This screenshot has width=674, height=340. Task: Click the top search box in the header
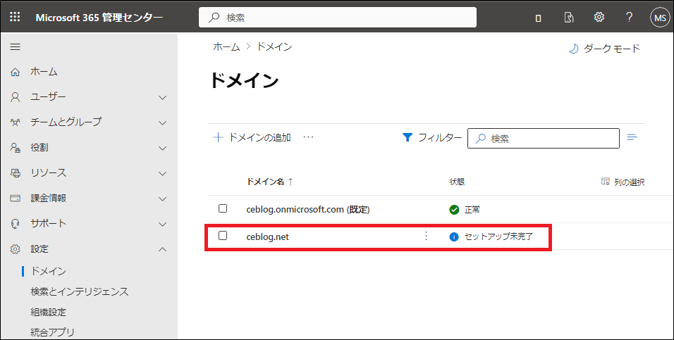click(338, 18)
